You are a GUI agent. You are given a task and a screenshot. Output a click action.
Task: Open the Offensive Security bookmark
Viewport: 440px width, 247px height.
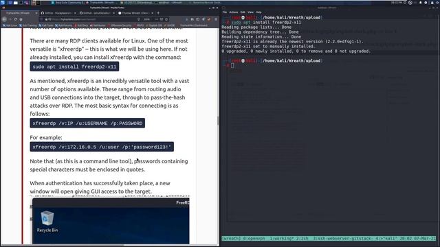tap(120, 25)
